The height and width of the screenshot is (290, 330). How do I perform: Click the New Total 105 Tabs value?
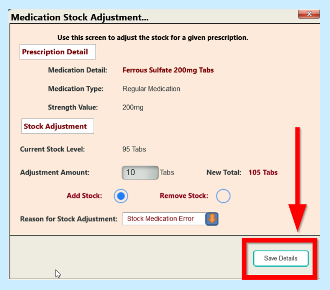pos(263,173)
